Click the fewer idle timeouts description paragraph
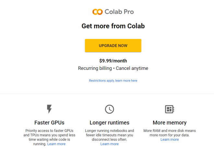 coord(110,135)
